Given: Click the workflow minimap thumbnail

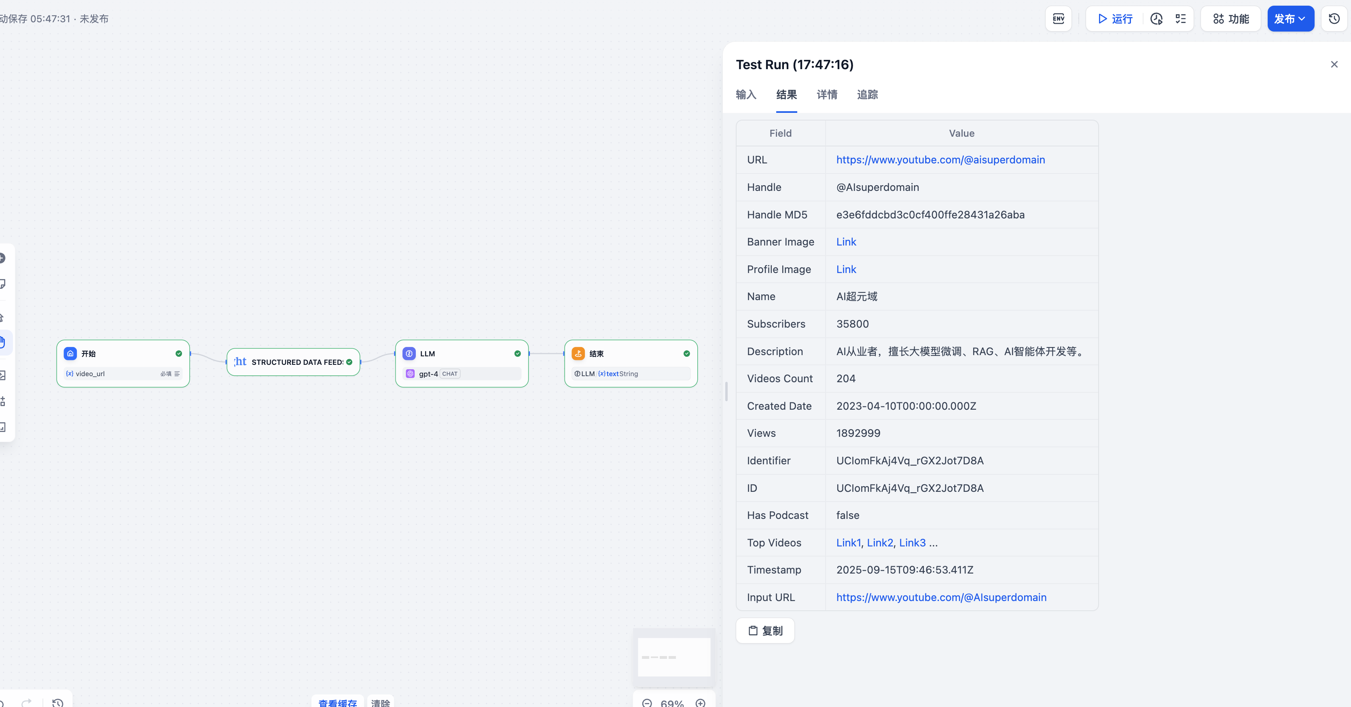Looking at the screenshot, I should click(674, 657).
